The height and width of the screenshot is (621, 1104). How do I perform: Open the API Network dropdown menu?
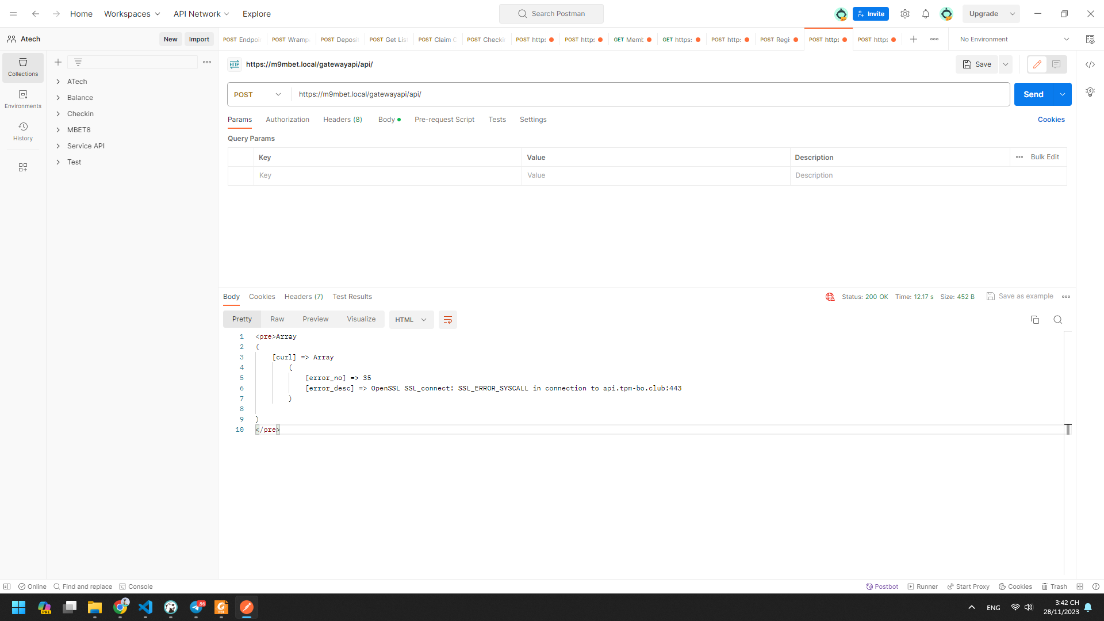tap(202, 14)
